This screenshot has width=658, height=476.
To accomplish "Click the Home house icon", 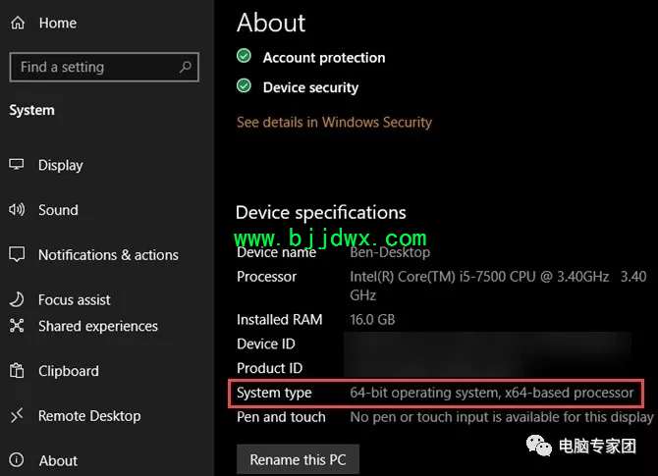I will 18,23.
